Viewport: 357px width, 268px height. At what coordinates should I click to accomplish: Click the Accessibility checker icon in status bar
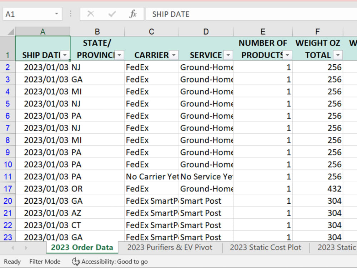(x=76, y=262)
